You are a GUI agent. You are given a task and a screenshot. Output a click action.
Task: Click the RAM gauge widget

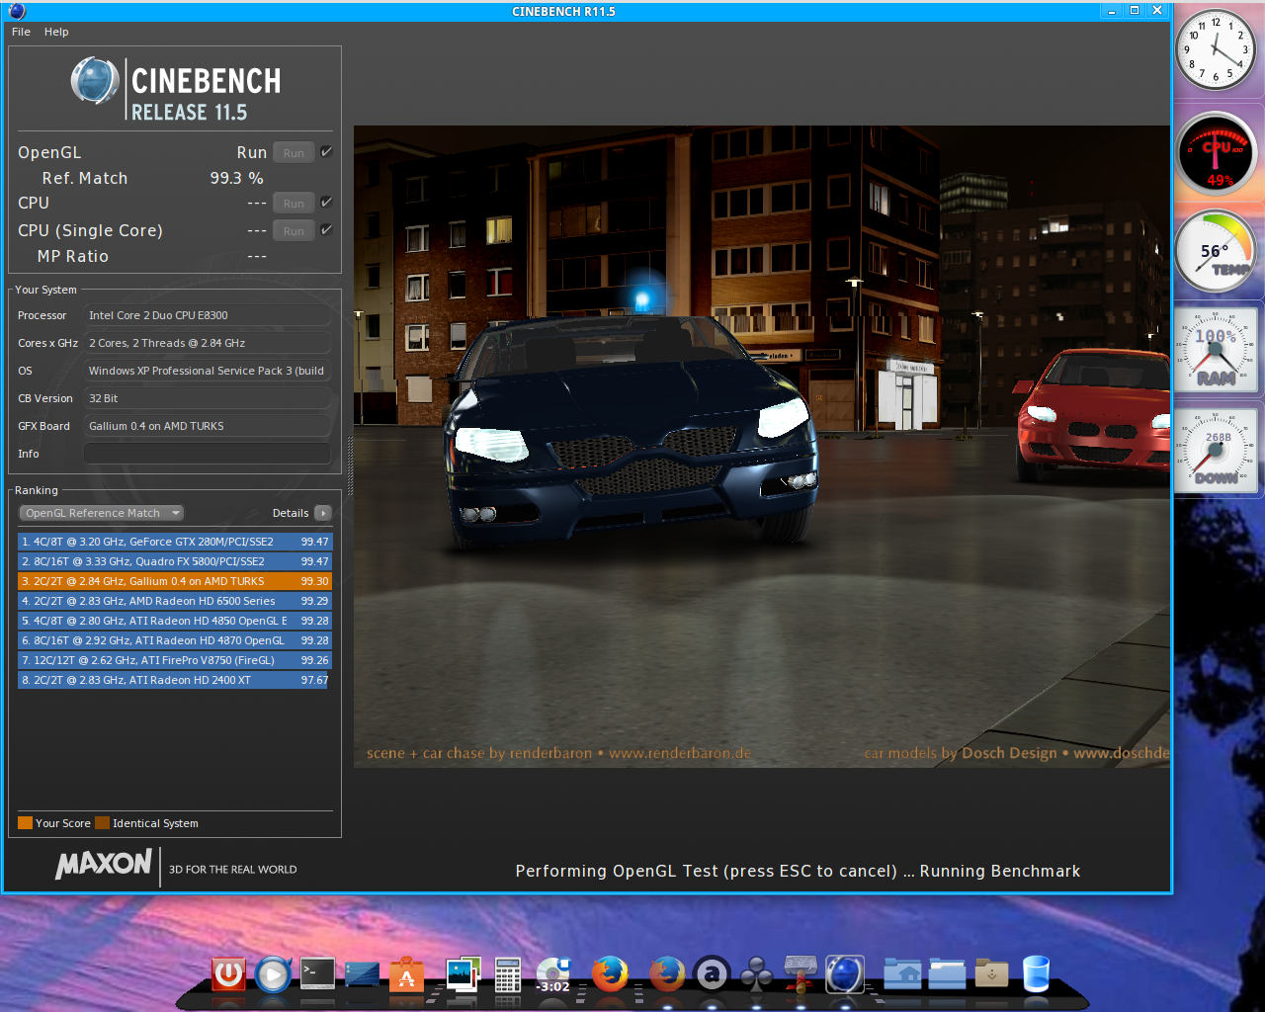(x=1216, y=349)
